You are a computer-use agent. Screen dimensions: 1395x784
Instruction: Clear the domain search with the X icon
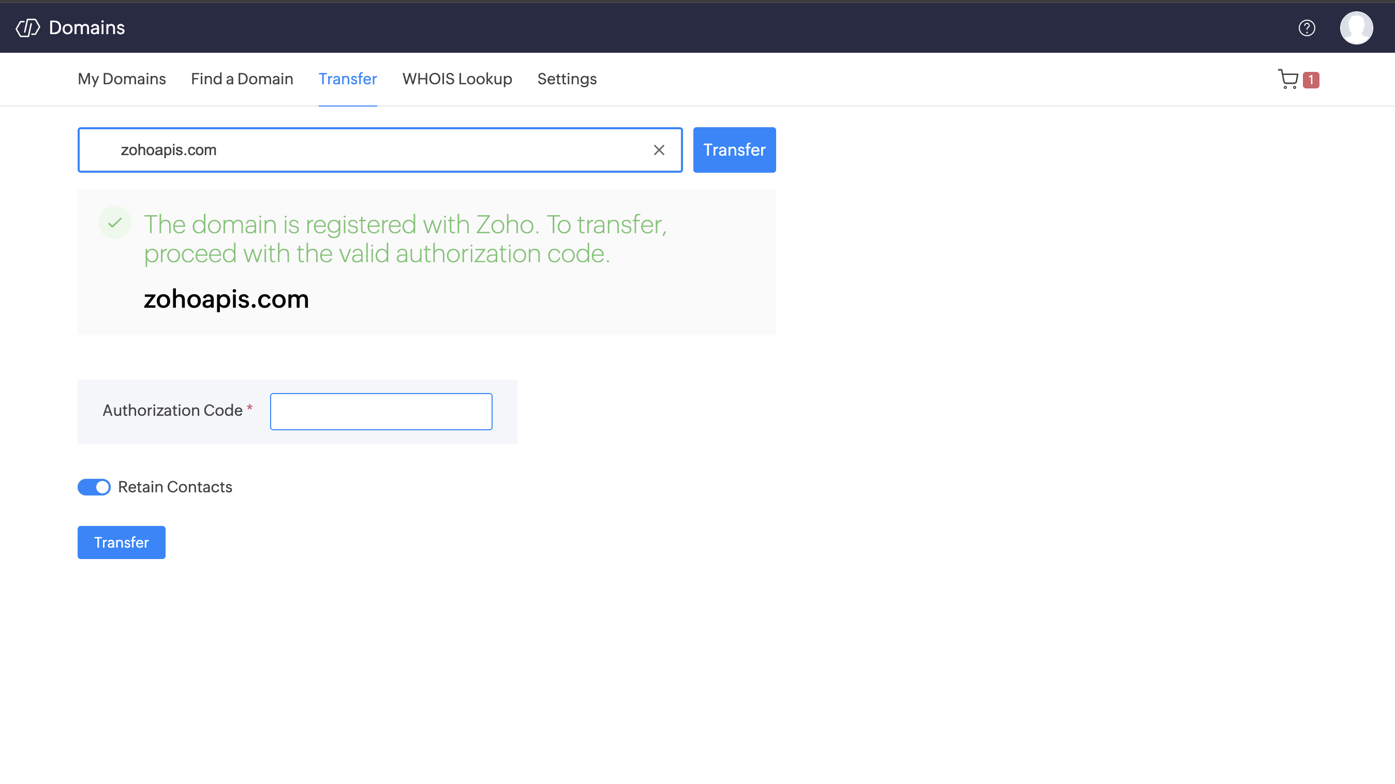[x=659, y=150]
